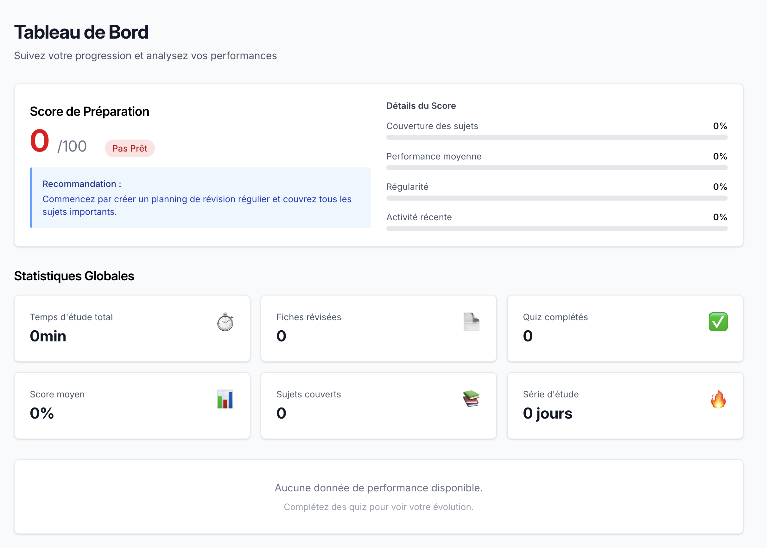Click the bar chart Score moyen icon
The height and width of the screenshot is (548, 767).
(225, 399)
